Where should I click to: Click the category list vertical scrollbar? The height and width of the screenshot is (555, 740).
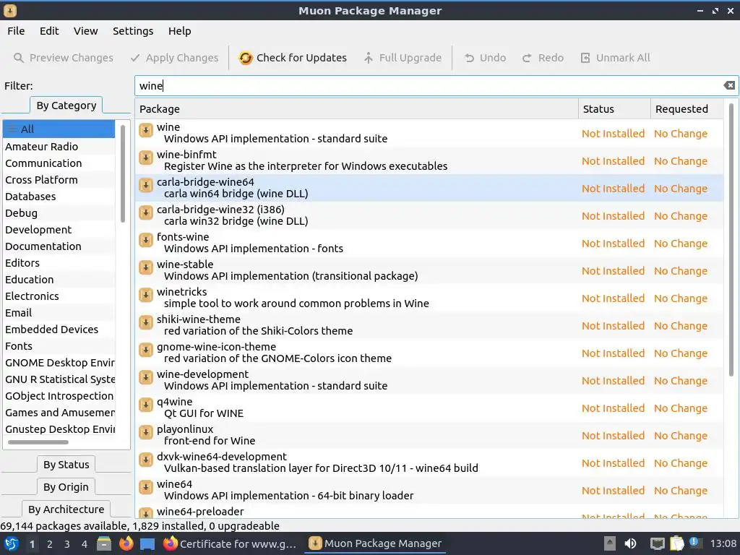point(123,173)
